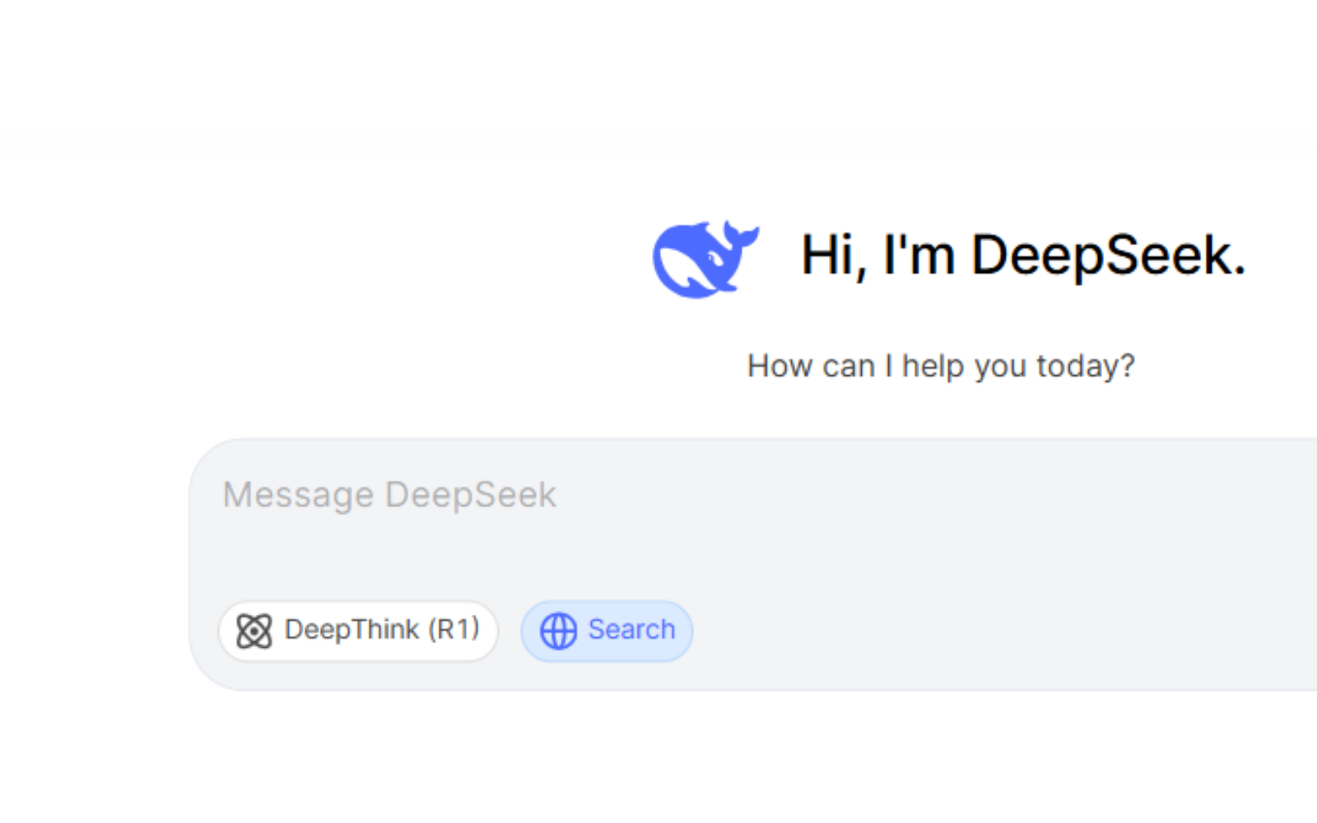Click the whale logo's eye
Viewport: 1317px width, 823px height.
[714, 260]
